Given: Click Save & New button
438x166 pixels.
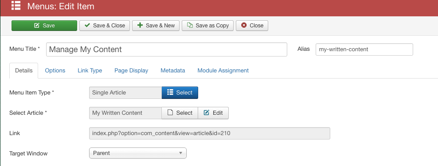Looking at the screenshot, I should [x=156, y=26].
